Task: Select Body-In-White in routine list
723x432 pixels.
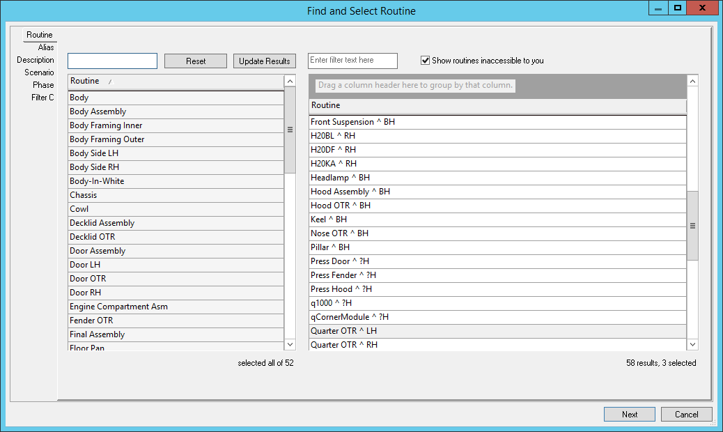Action: click(x=176, y=181)
